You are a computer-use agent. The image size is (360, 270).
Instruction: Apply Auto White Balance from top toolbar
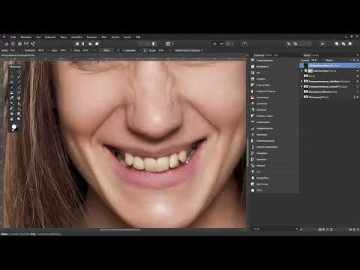pyautogui.click(x=97, y=43)
